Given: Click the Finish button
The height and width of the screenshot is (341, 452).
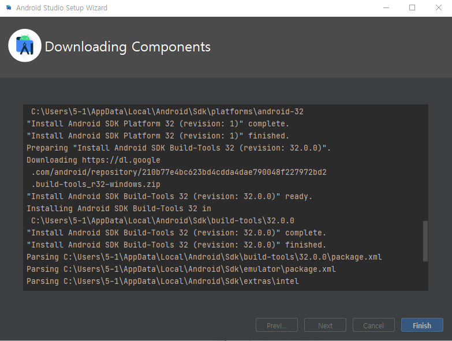Looking at the screenshot, I should click(x=422, y=325).
